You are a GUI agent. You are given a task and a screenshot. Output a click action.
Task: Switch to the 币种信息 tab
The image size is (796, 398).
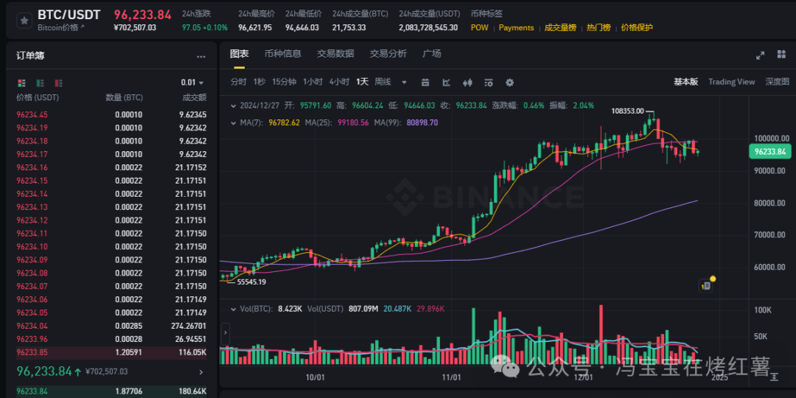283,54
